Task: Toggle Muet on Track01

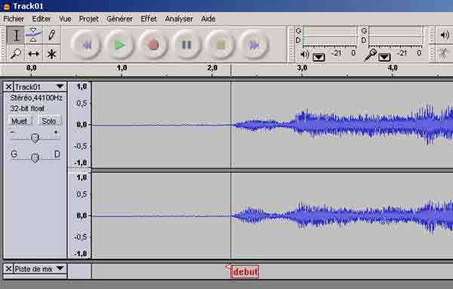Action: coord(20,121)
